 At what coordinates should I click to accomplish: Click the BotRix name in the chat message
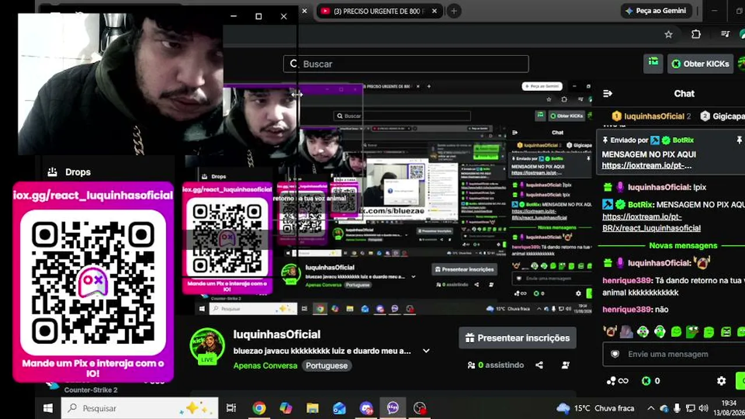tap(640, 205)
